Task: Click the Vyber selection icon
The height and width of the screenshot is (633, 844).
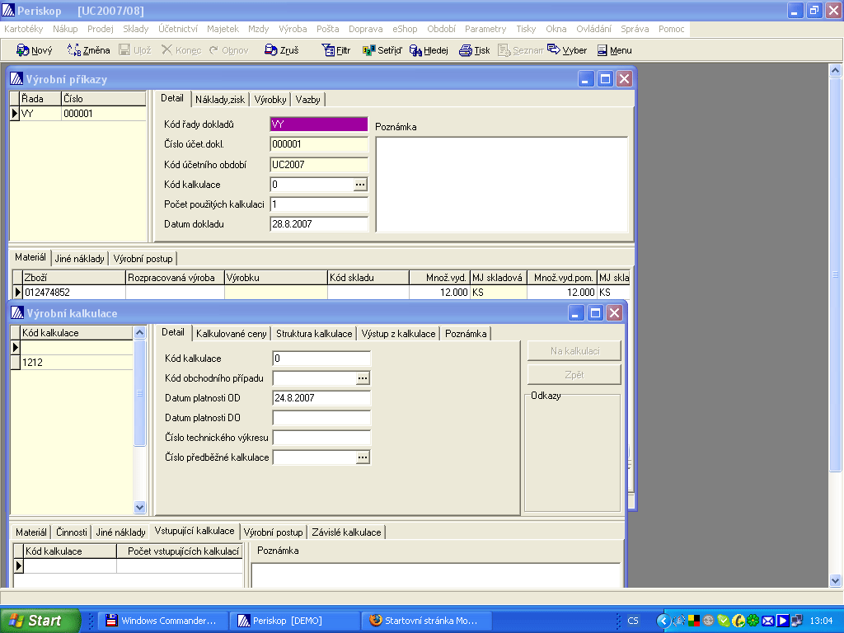Action: 554,50
